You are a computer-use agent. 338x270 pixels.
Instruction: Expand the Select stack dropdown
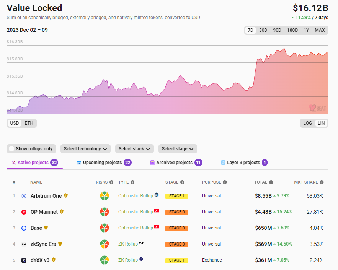pos(134,149)
